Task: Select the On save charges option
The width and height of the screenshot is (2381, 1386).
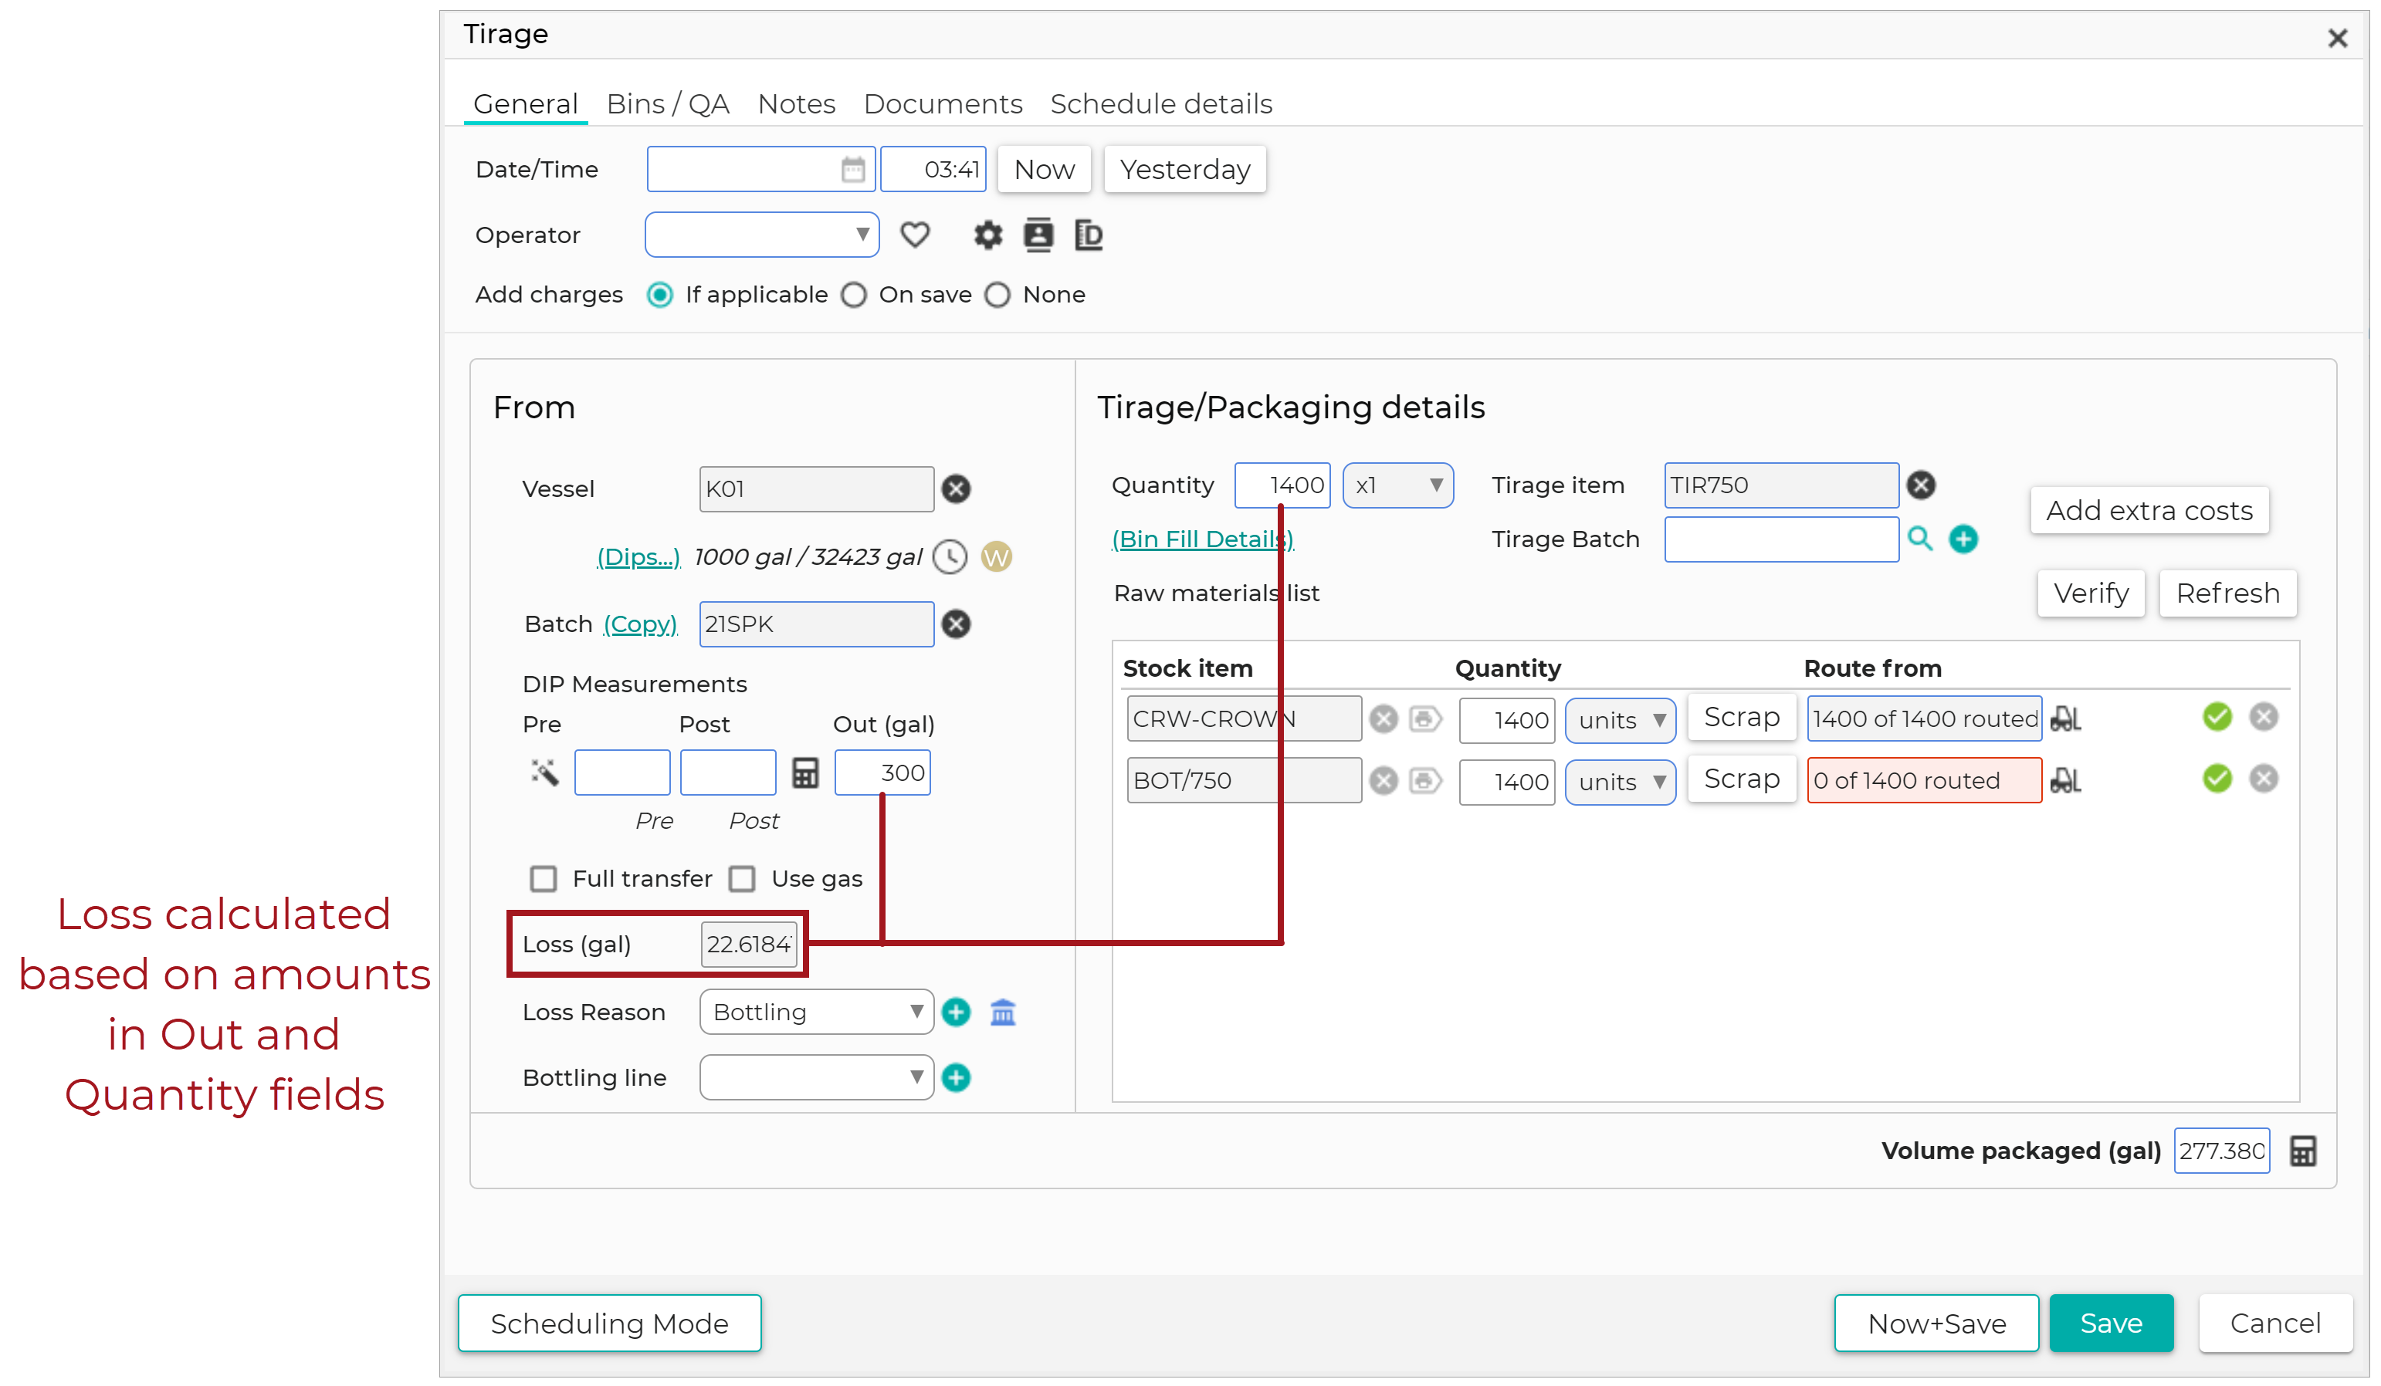Action: point(853,296)
